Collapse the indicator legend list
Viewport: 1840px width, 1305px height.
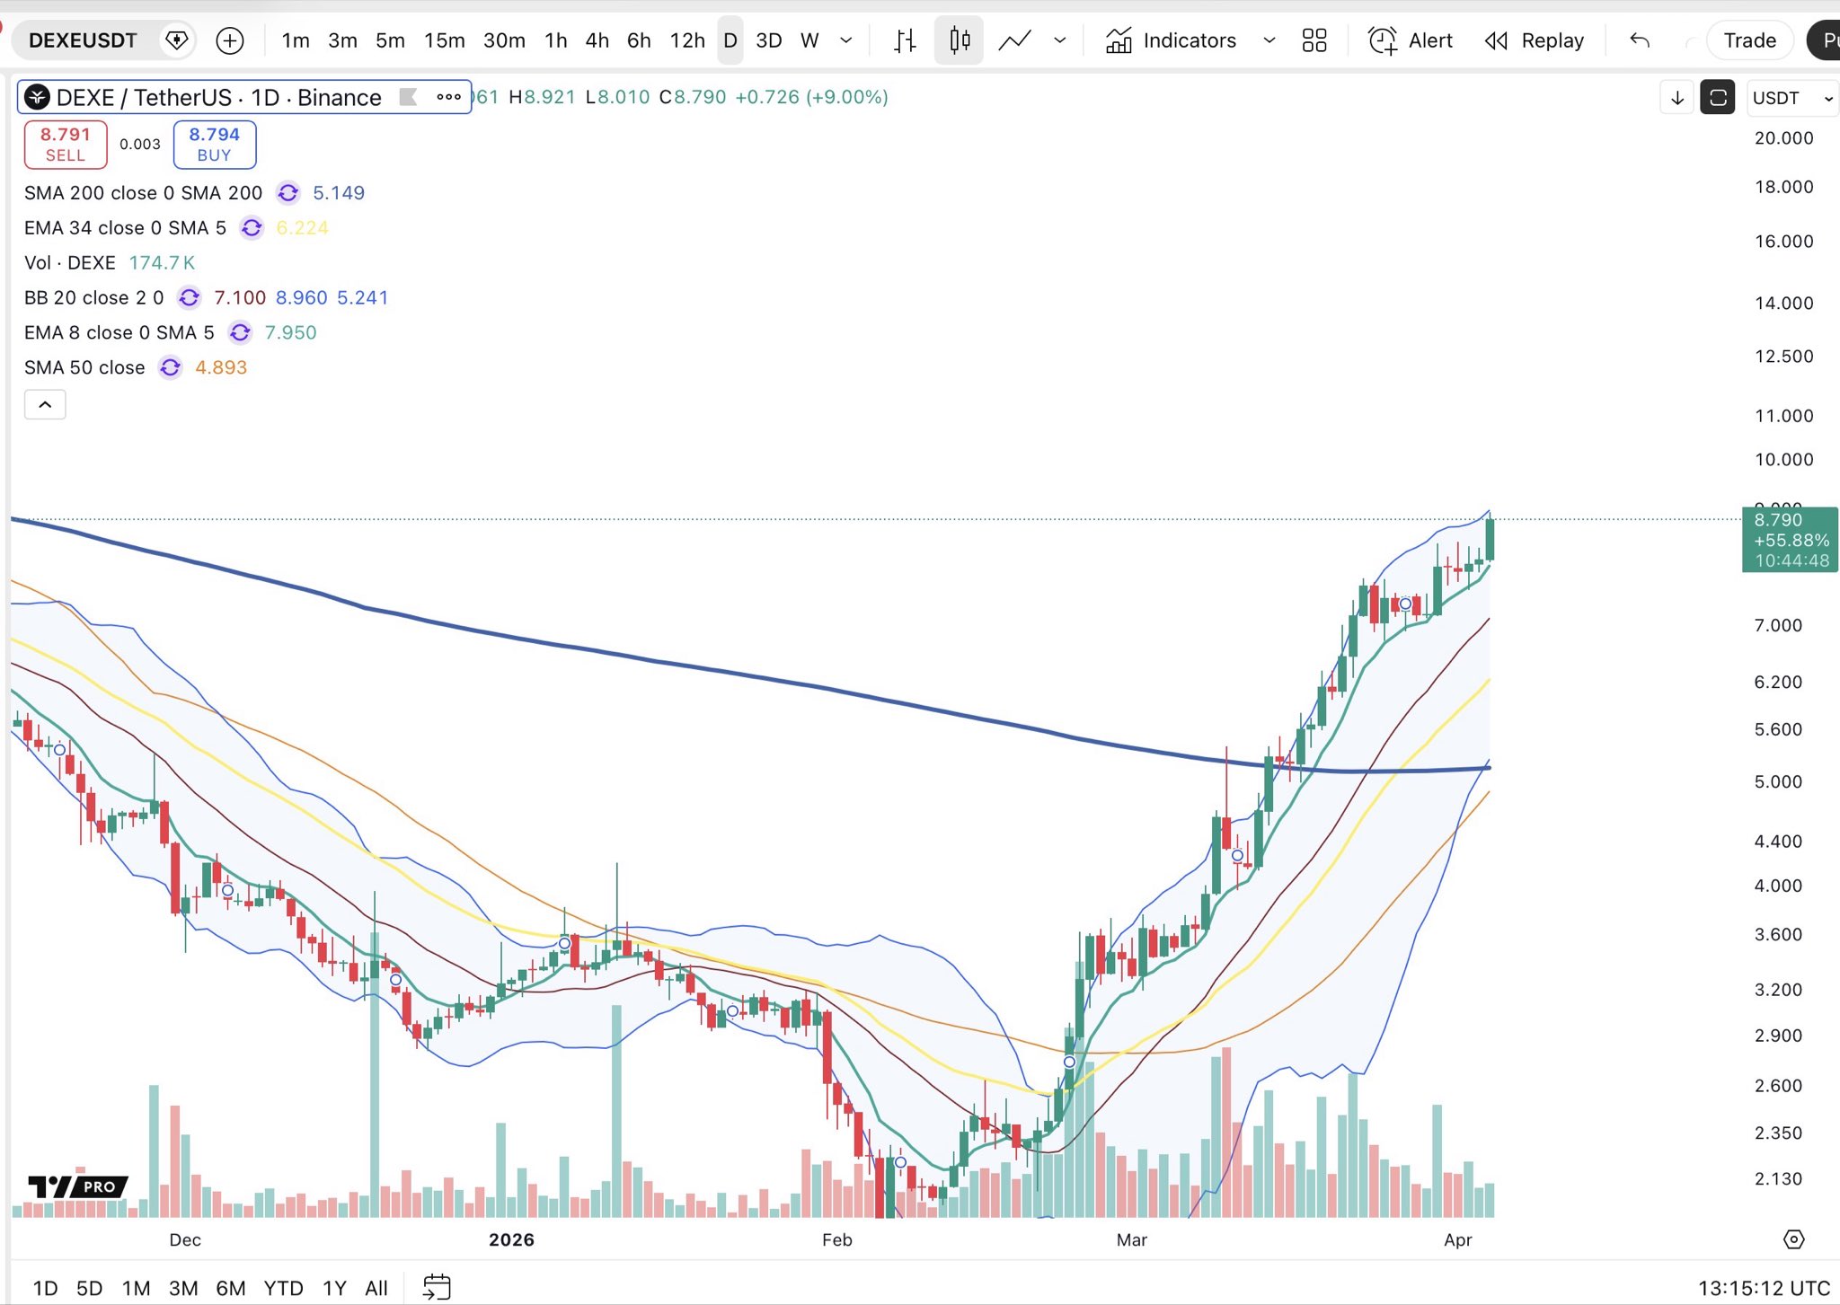click(x=45, y=405)
